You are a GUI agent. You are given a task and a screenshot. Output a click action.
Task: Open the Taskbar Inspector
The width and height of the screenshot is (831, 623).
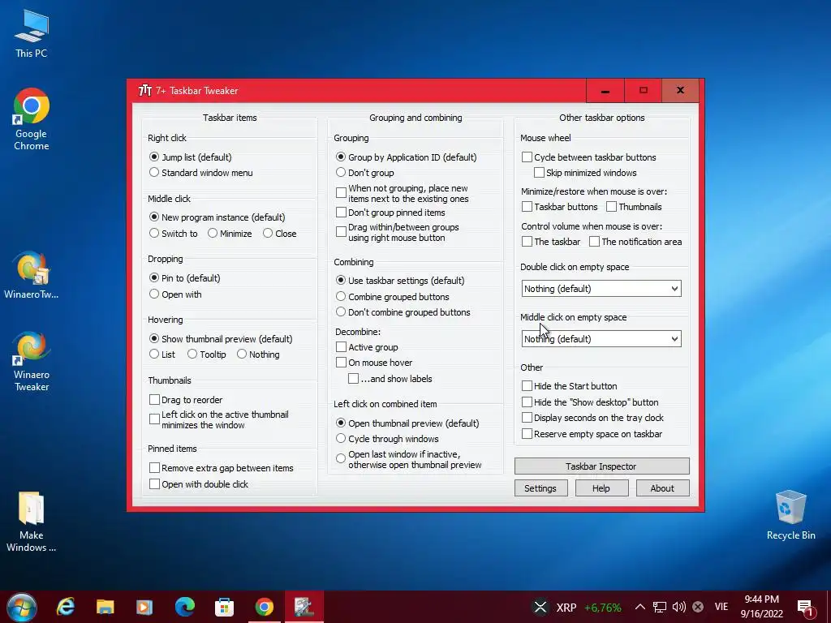[x=601, y=466]
